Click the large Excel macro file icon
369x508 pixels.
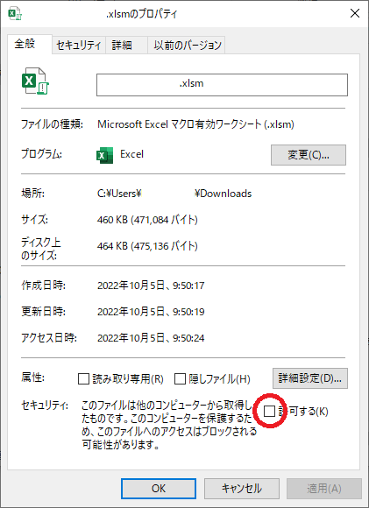click(35, 81)
